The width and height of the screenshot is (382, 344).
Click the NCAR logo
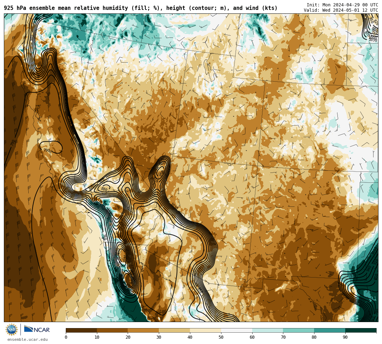point(37,329)
